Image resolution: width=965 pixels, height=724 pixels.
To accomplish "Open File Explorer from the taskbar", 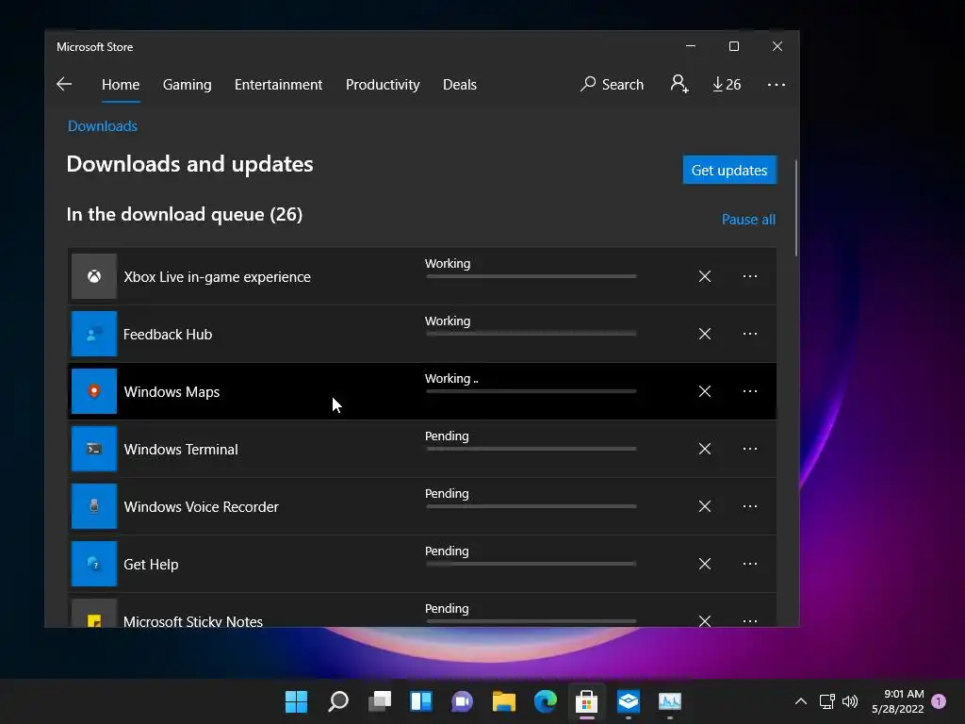I will point(504,701).
